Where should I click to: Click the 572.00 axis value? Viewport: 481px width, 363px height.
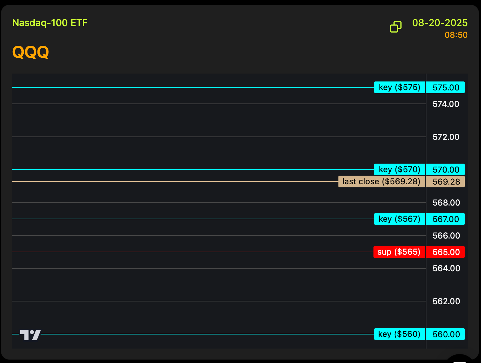coord(446,137)
